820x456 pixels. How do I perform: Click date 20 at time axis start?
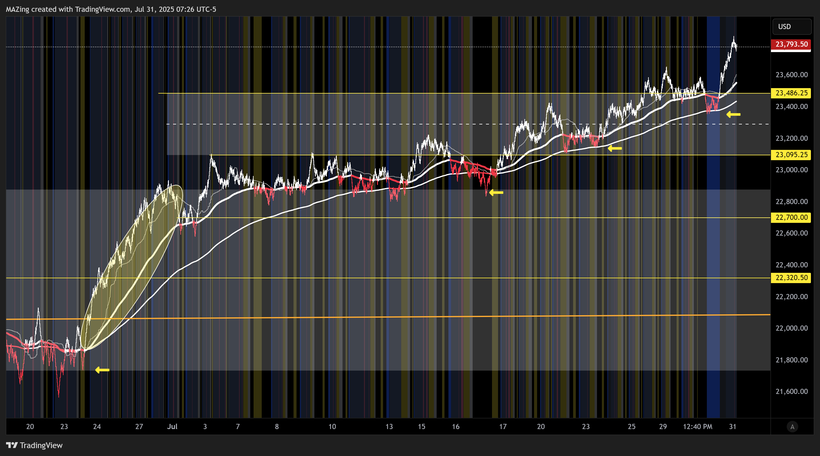(x=30, y=427)
